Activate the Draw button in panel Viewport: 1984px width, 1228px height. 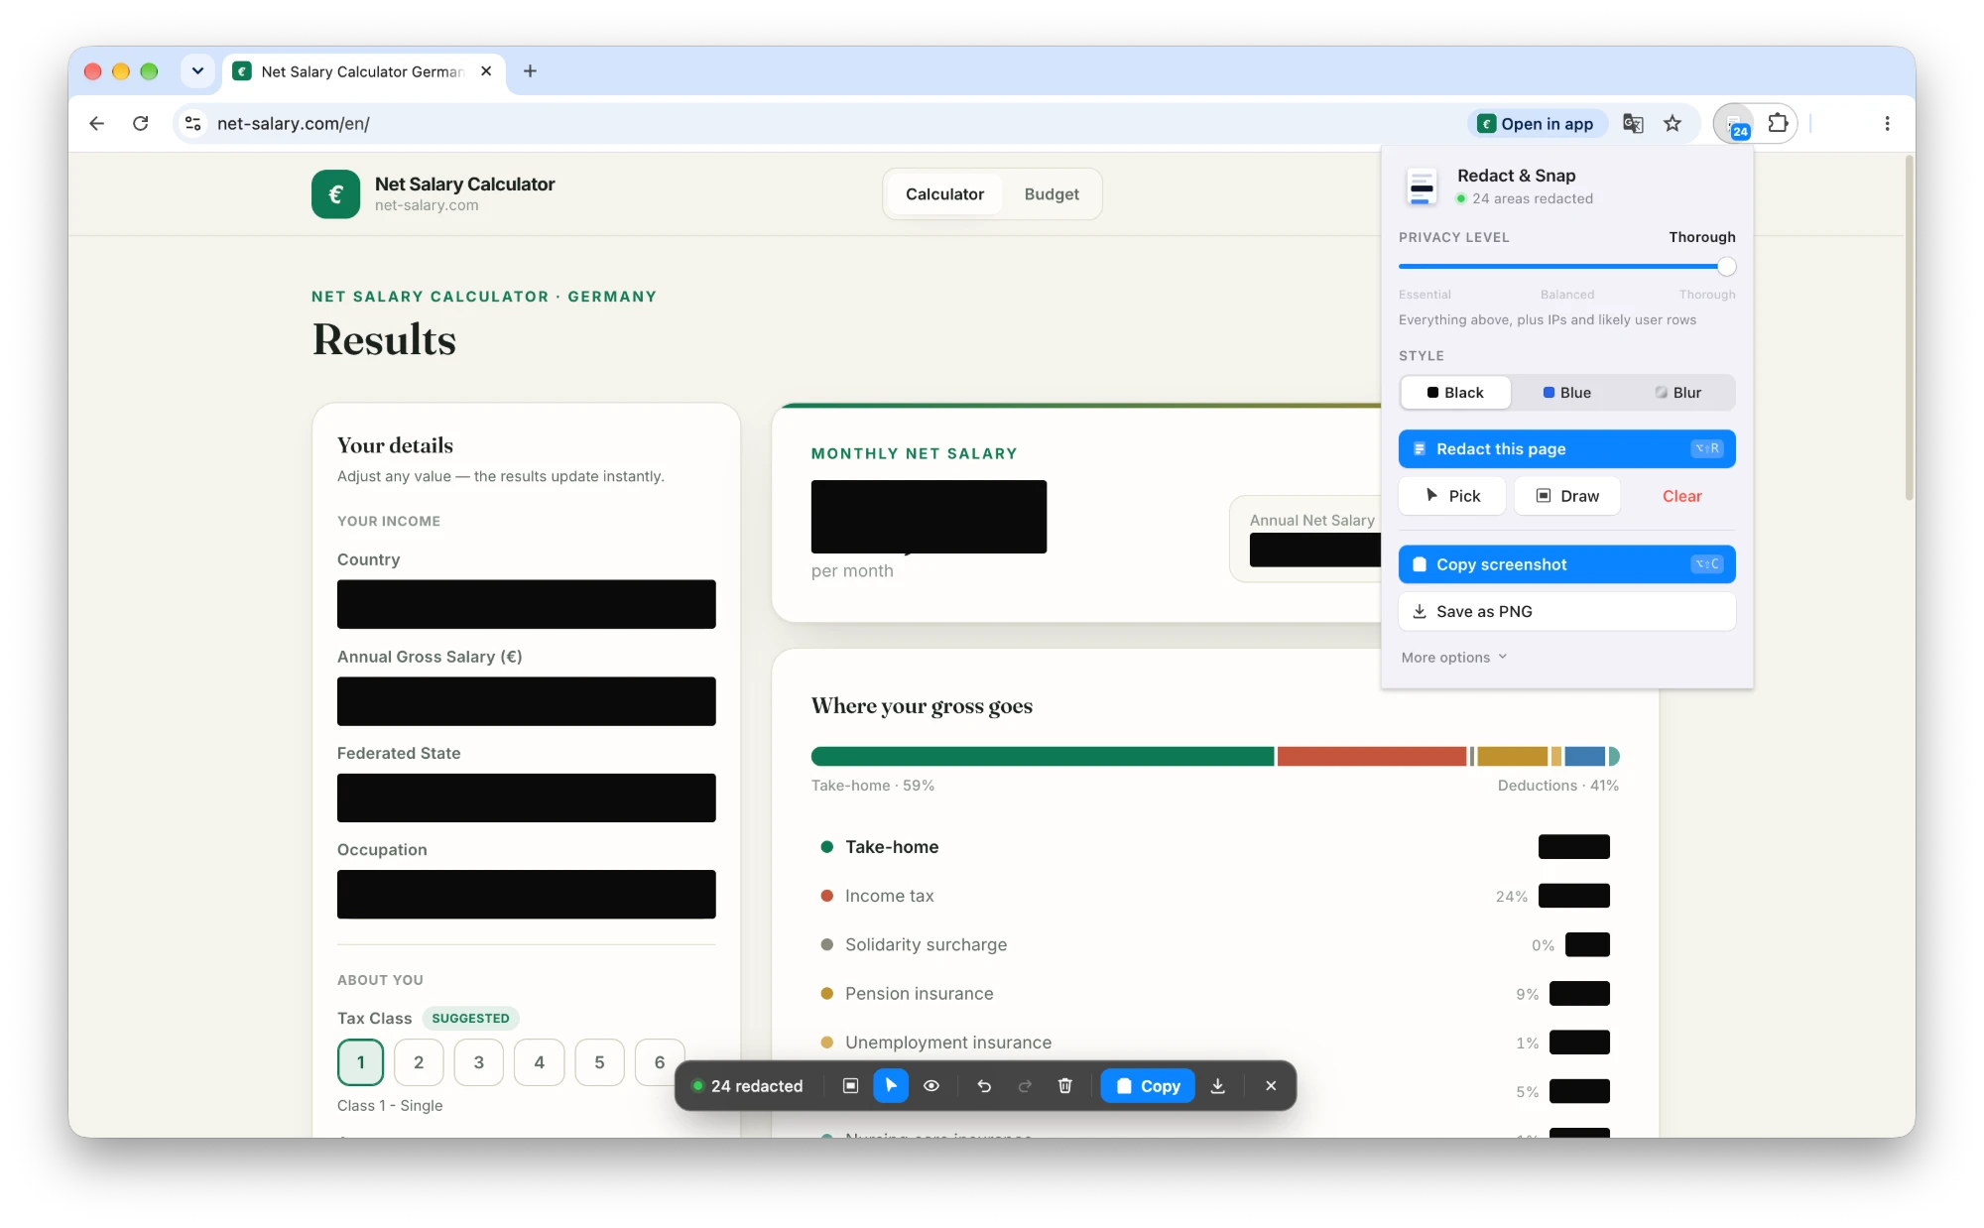1566,495
